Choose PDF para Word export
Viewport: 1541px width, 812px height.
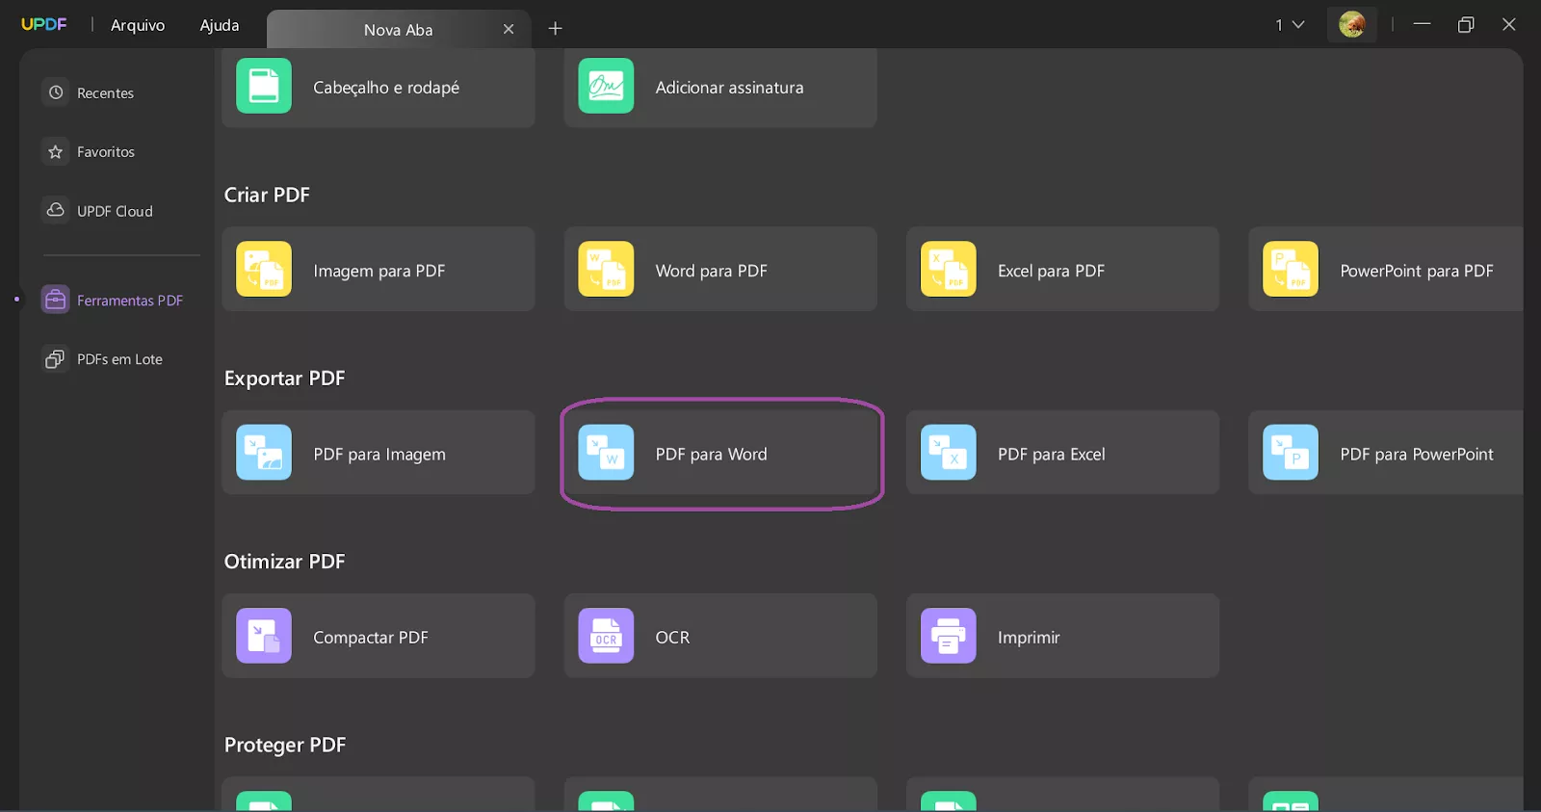click(x=720, y=453)
